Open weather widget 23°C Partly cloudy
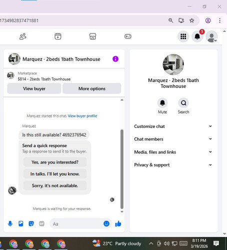 pos(117,243)
